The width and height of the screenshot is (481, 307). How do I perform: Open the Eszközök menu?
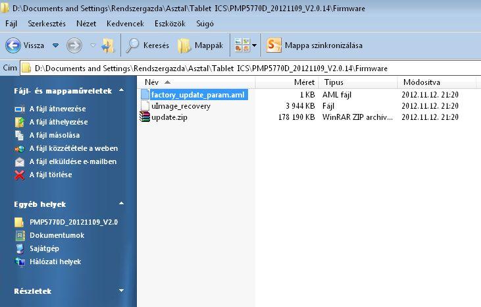click(170, 24)
